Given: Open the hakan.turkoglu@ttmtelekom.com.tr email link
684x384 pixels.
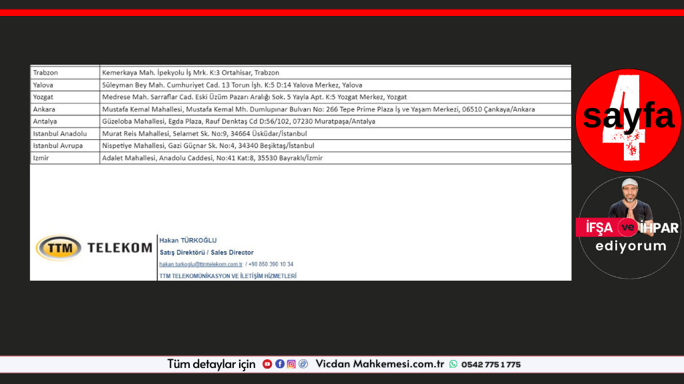Looking at the screenshot, I should pos(200,264).
